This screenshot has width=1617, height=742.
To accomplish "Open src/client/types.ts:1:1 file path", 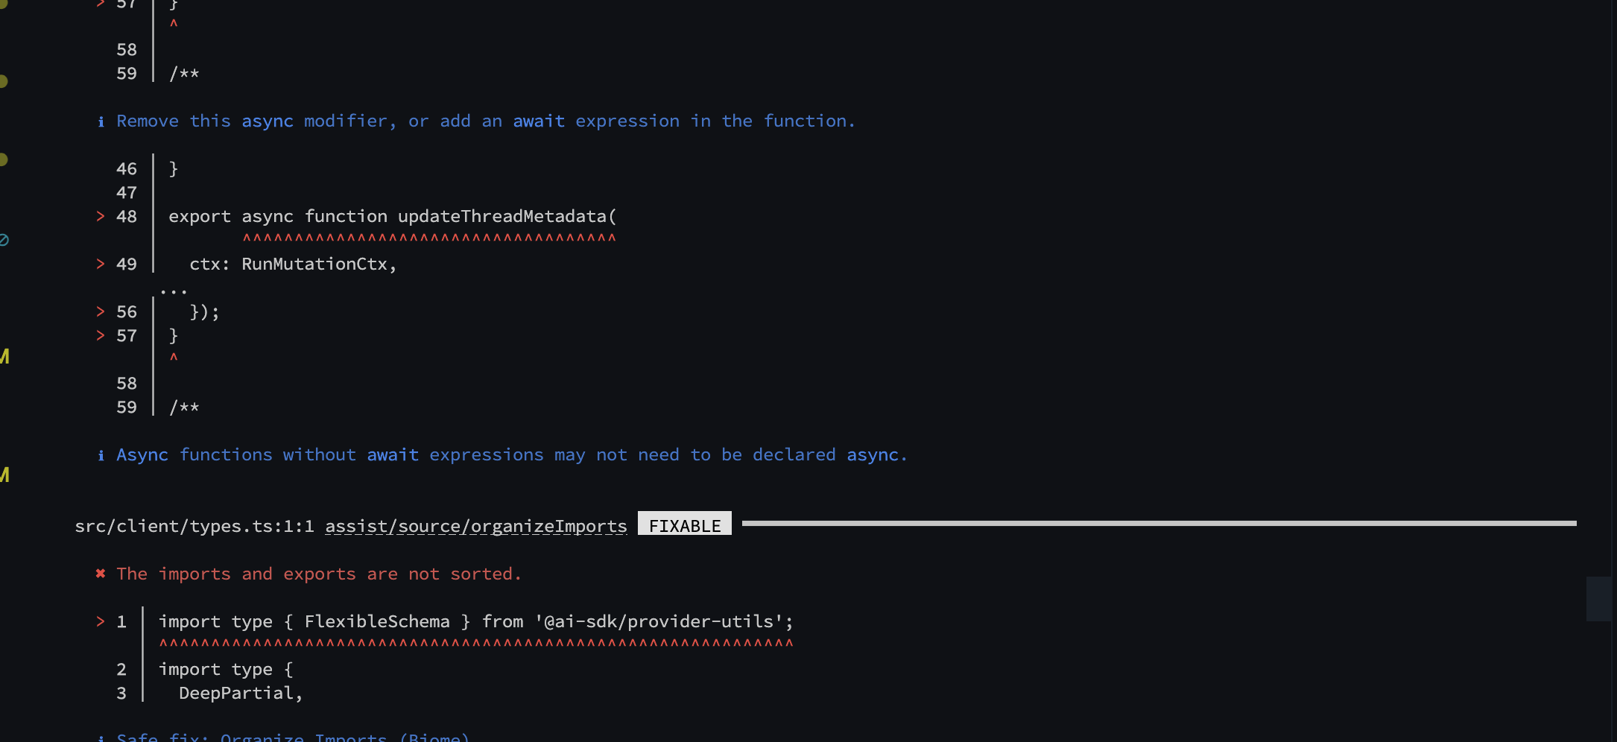I will (x=194, y=526).
